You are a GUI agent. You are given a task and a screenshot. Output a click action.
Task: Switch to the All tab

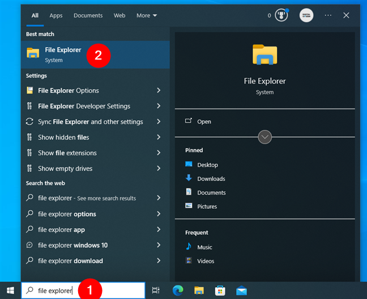point(35,15)
